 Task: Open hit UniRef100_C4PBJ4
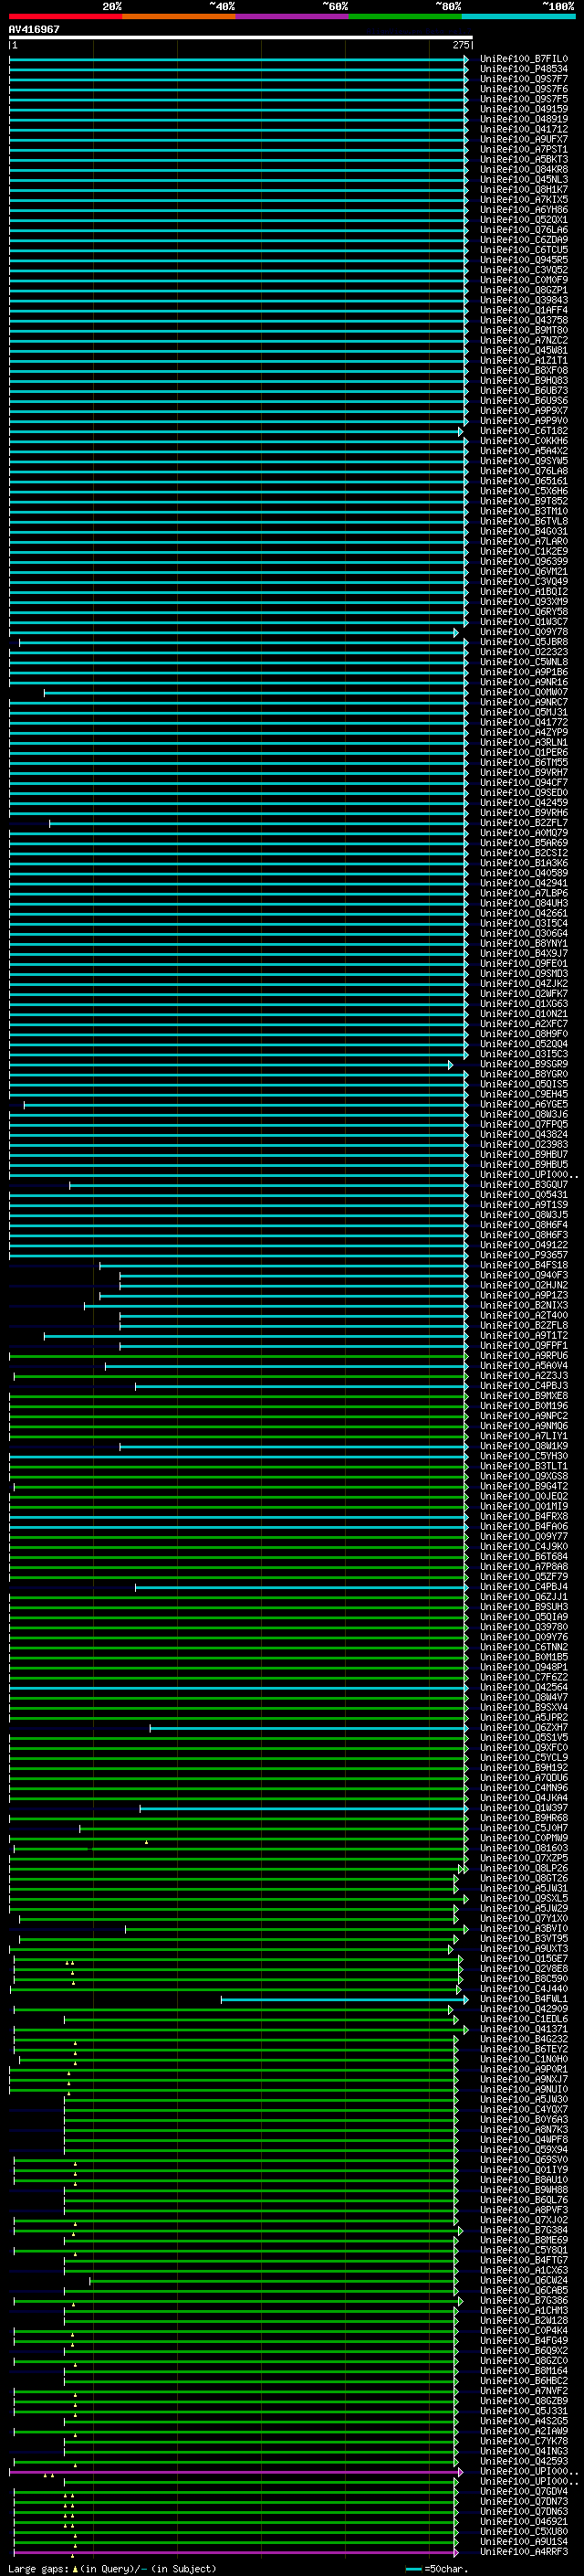coord(523,1587)
